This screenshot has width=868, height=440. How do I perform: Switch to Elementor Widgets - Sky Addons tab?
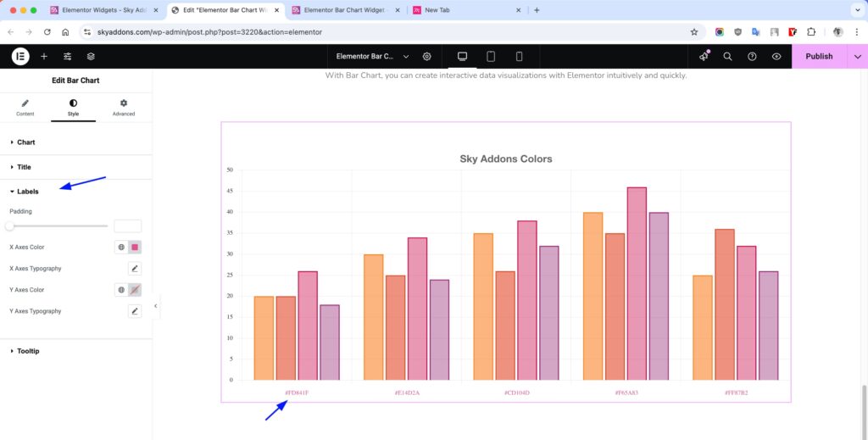click(103, 10)
